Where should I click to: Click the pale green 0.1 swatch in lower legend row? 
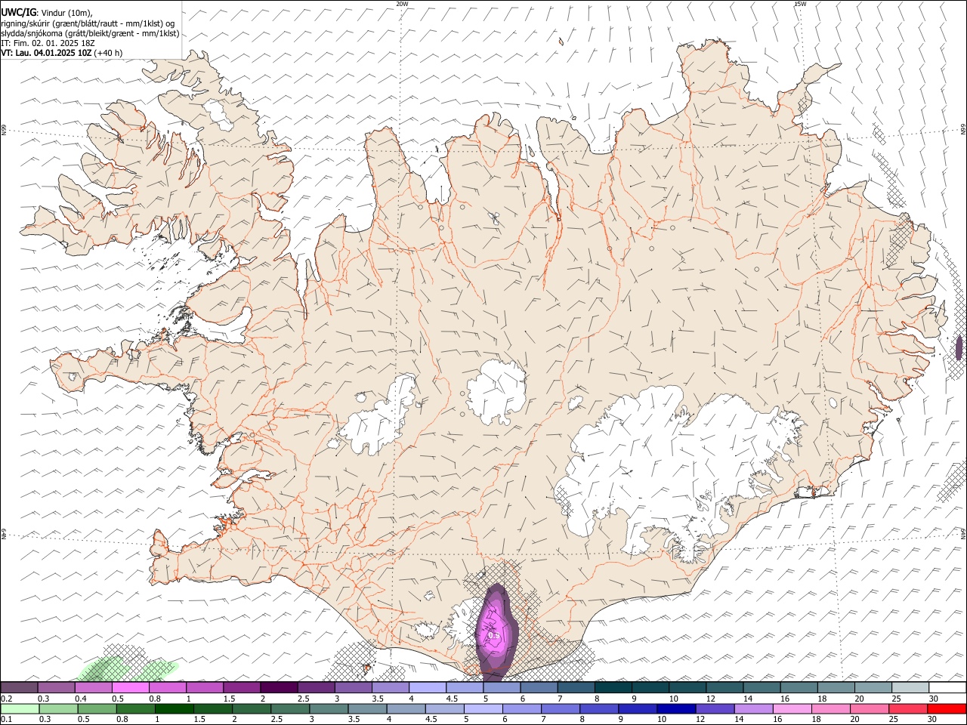[x=20, y=708]
